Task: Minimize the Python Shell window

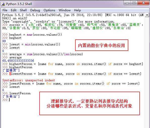Action: coord(127,3)
